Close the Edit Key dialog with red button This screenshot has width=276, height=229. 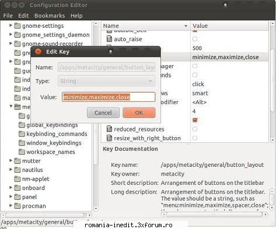38,52
